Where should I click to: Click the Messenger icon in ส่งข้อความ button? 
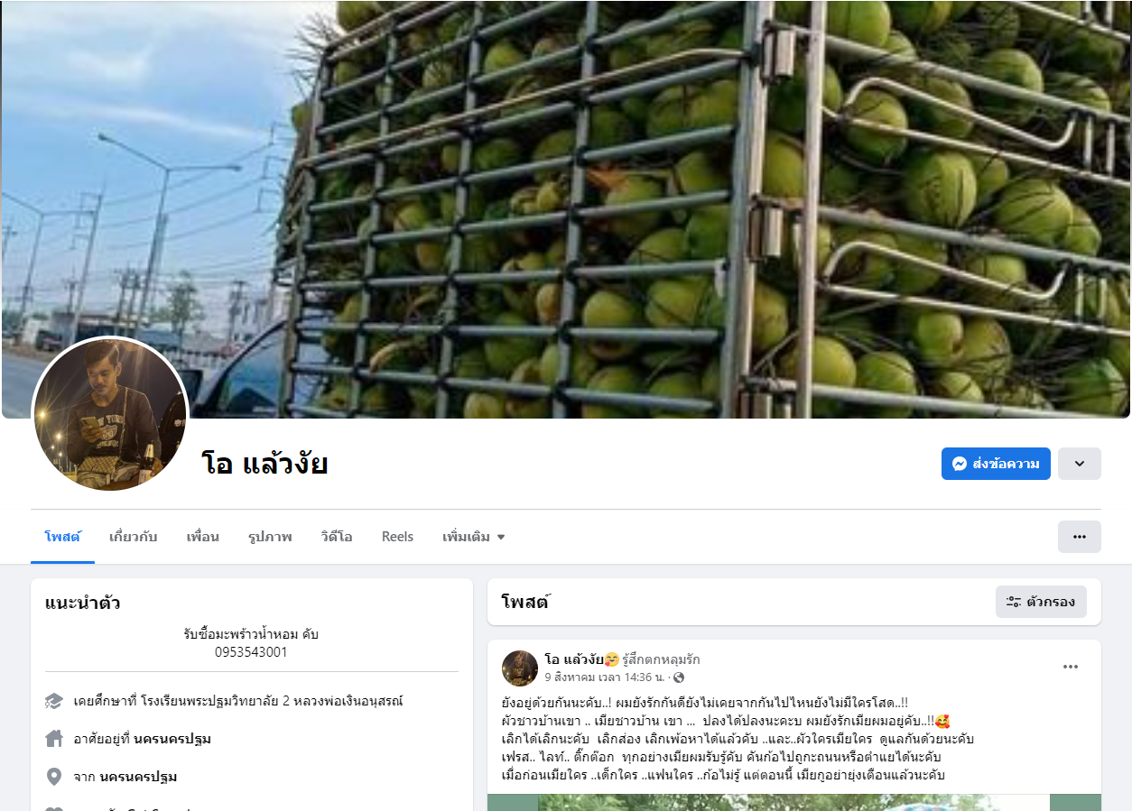960,464
